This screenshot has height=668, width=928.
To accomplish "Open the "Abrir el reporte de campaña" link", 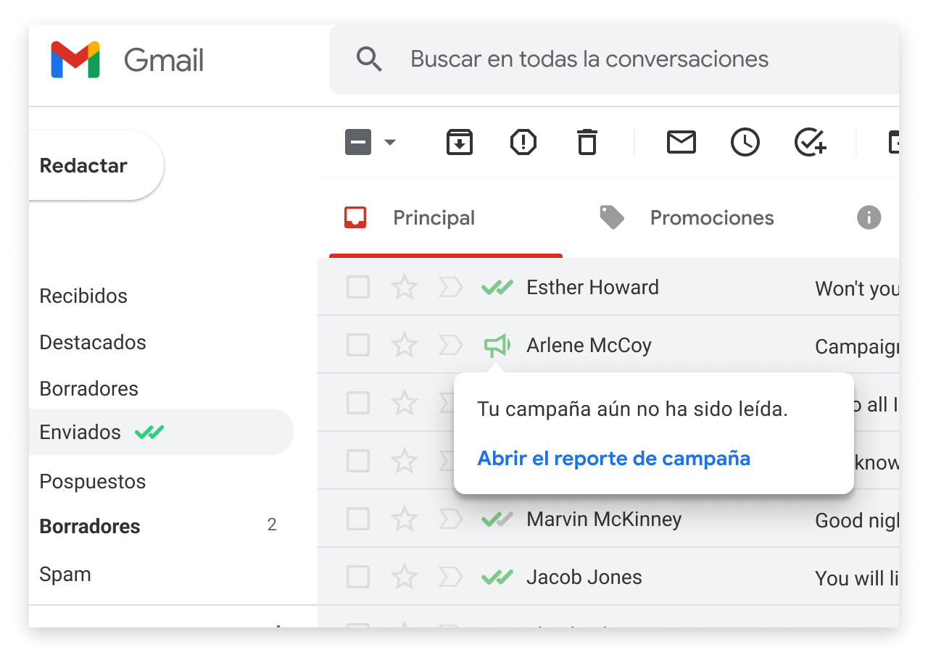I will click(x=613, y=459).
